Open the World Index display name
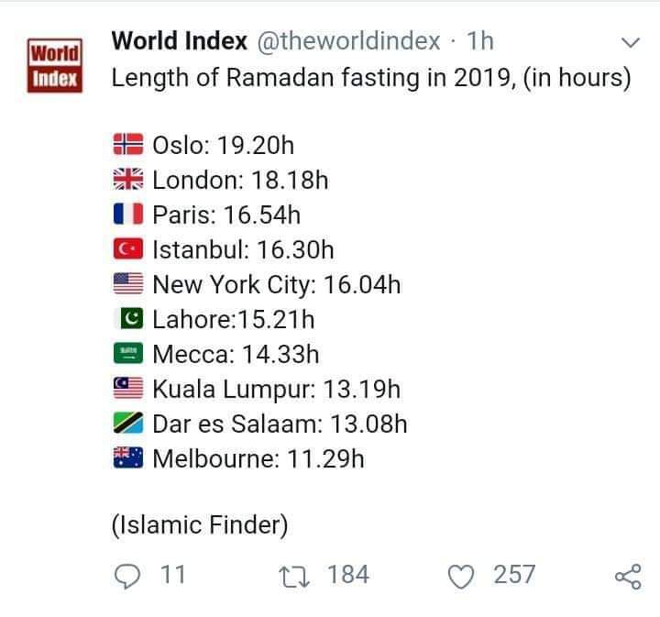Image resolution: width=660 pixels, height=617 pixels. click(178, 41)
